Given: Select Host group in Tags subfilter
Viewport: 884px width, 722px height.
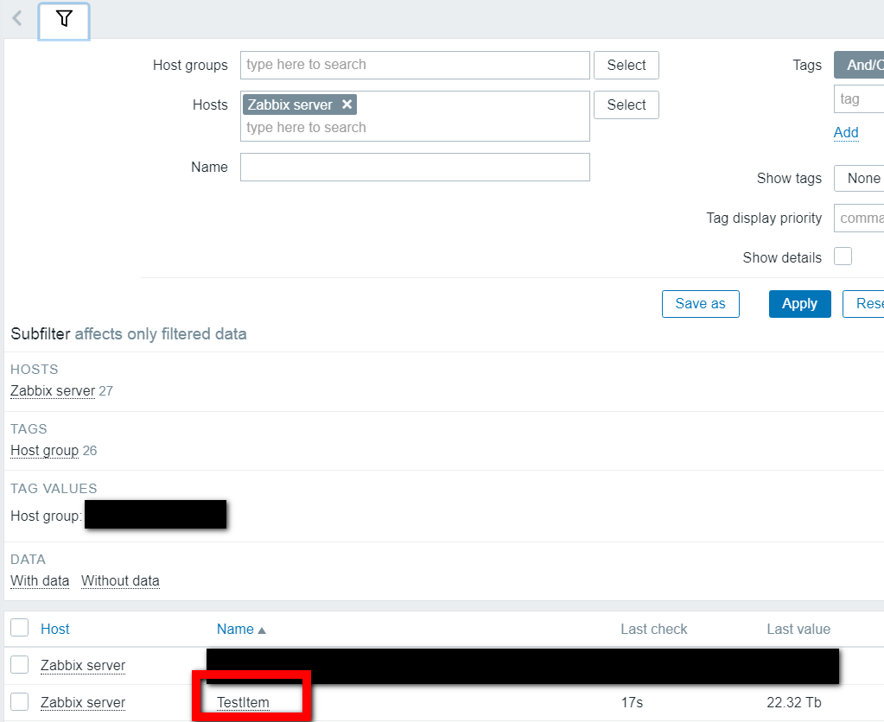Looking at the screenshot, I should click(45, 450).
